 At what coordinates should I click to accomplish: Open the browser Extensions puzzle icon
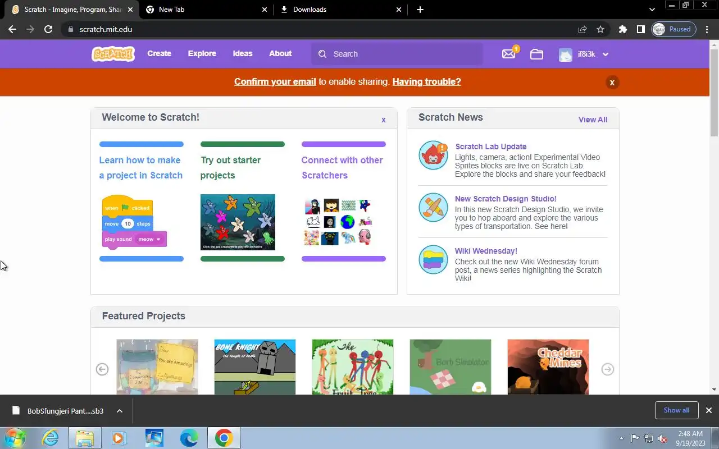(622, 29)
